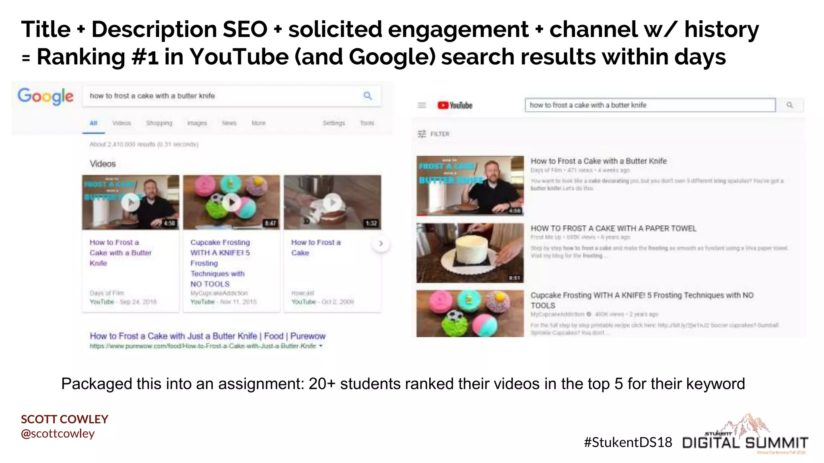
Task: Expand the Purewow URL dropdown arrow
Action: [x=321, y=346]
